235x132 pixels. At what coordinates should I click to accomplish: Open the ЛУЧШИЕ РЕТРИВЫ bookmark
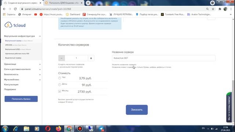pos(121,14)
